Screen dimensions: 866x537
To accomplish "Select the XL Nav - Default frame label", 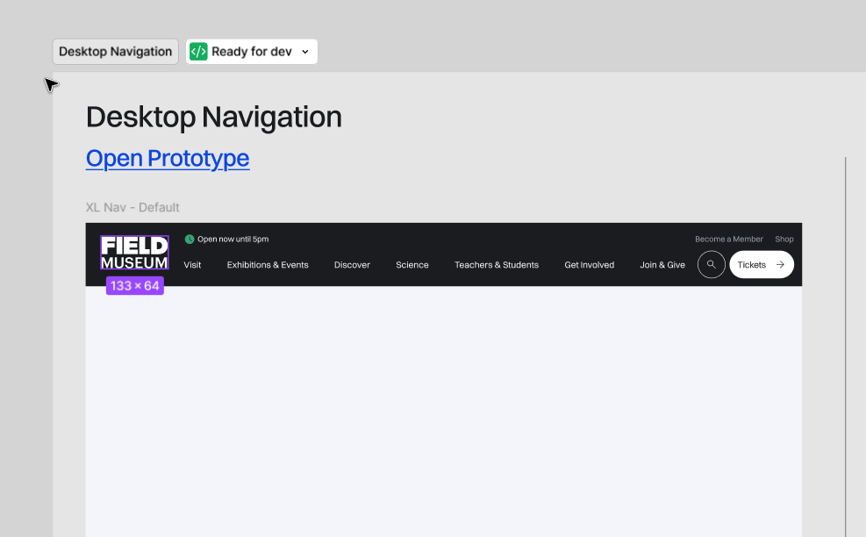I will 132,207.
